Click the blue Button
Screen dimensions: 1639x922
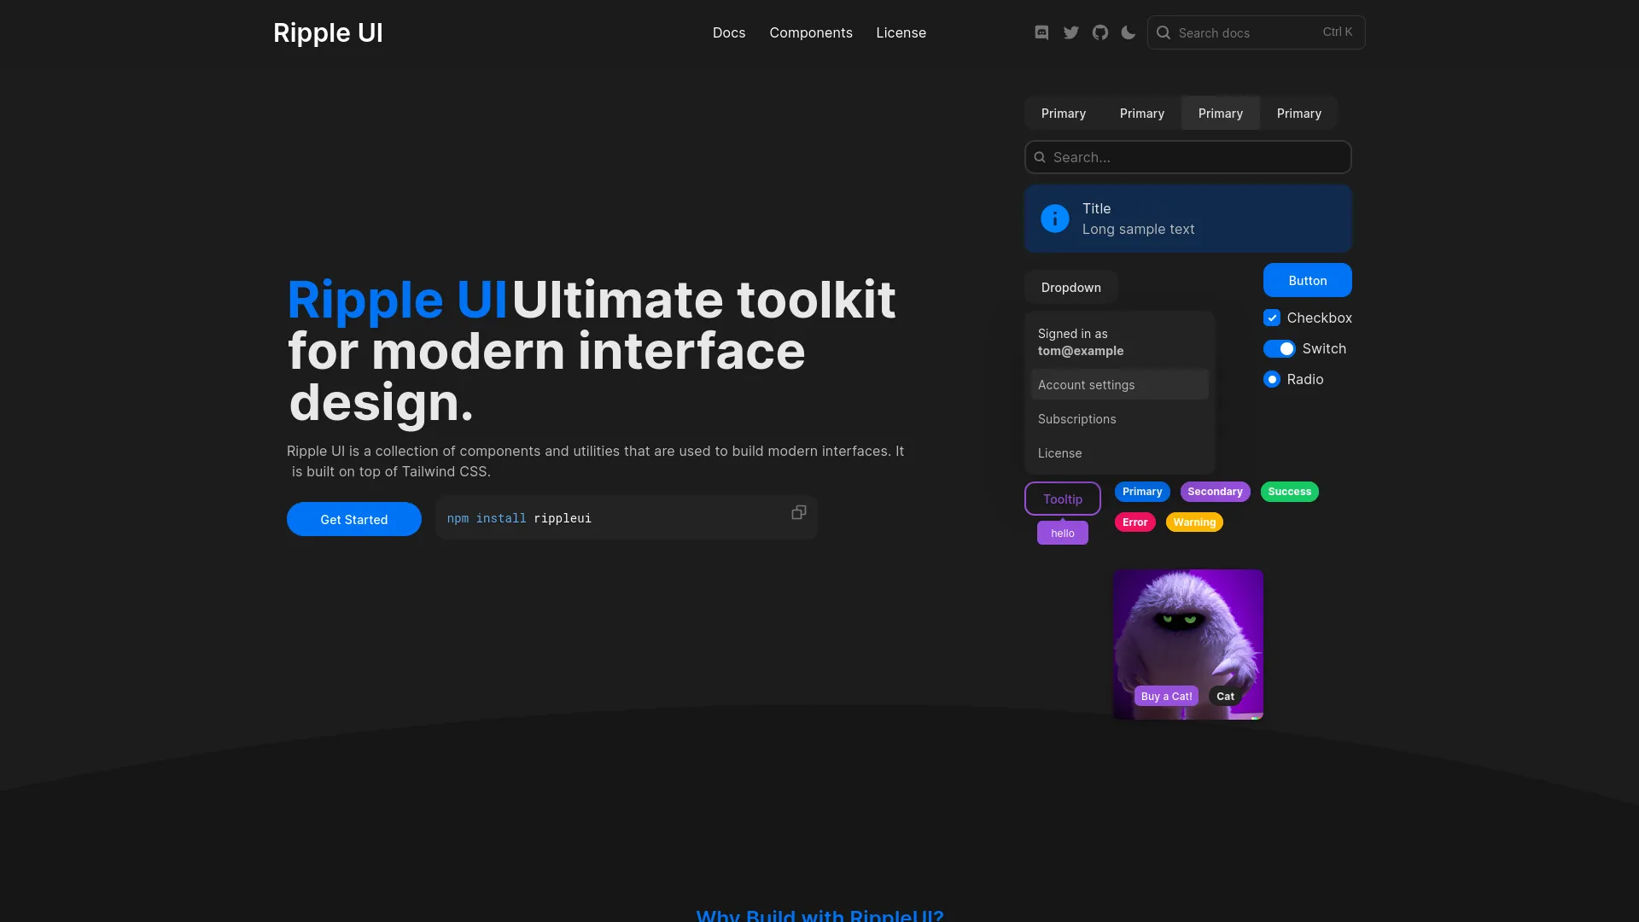tap(1308, 280)
